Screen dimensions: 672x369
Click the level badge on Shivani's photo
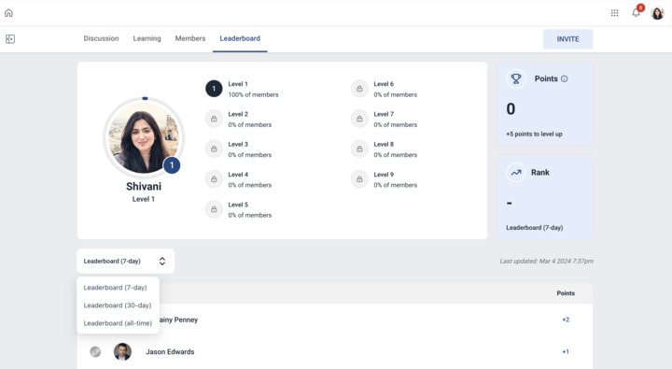(x=172, y=165)
